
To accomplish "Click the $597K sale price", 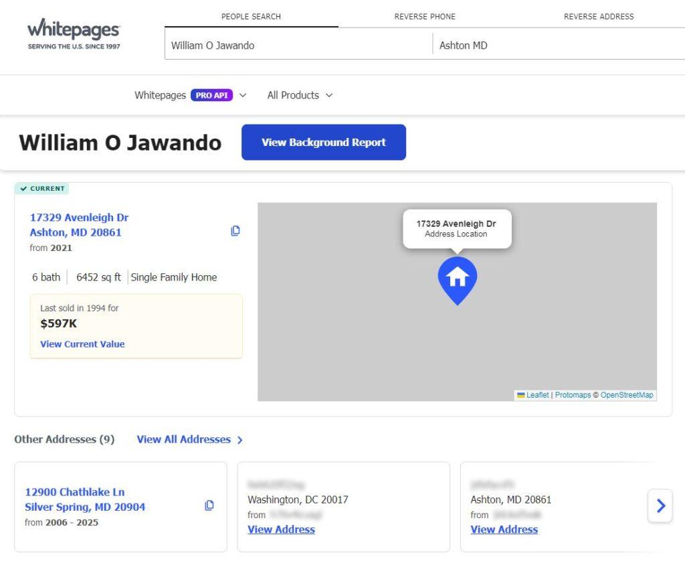I will (x=59, y=323).
